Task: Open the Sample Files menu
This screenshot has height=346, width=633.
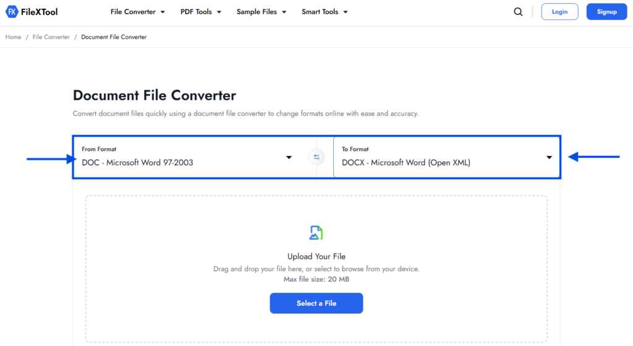Action: (x=261, y=12)
